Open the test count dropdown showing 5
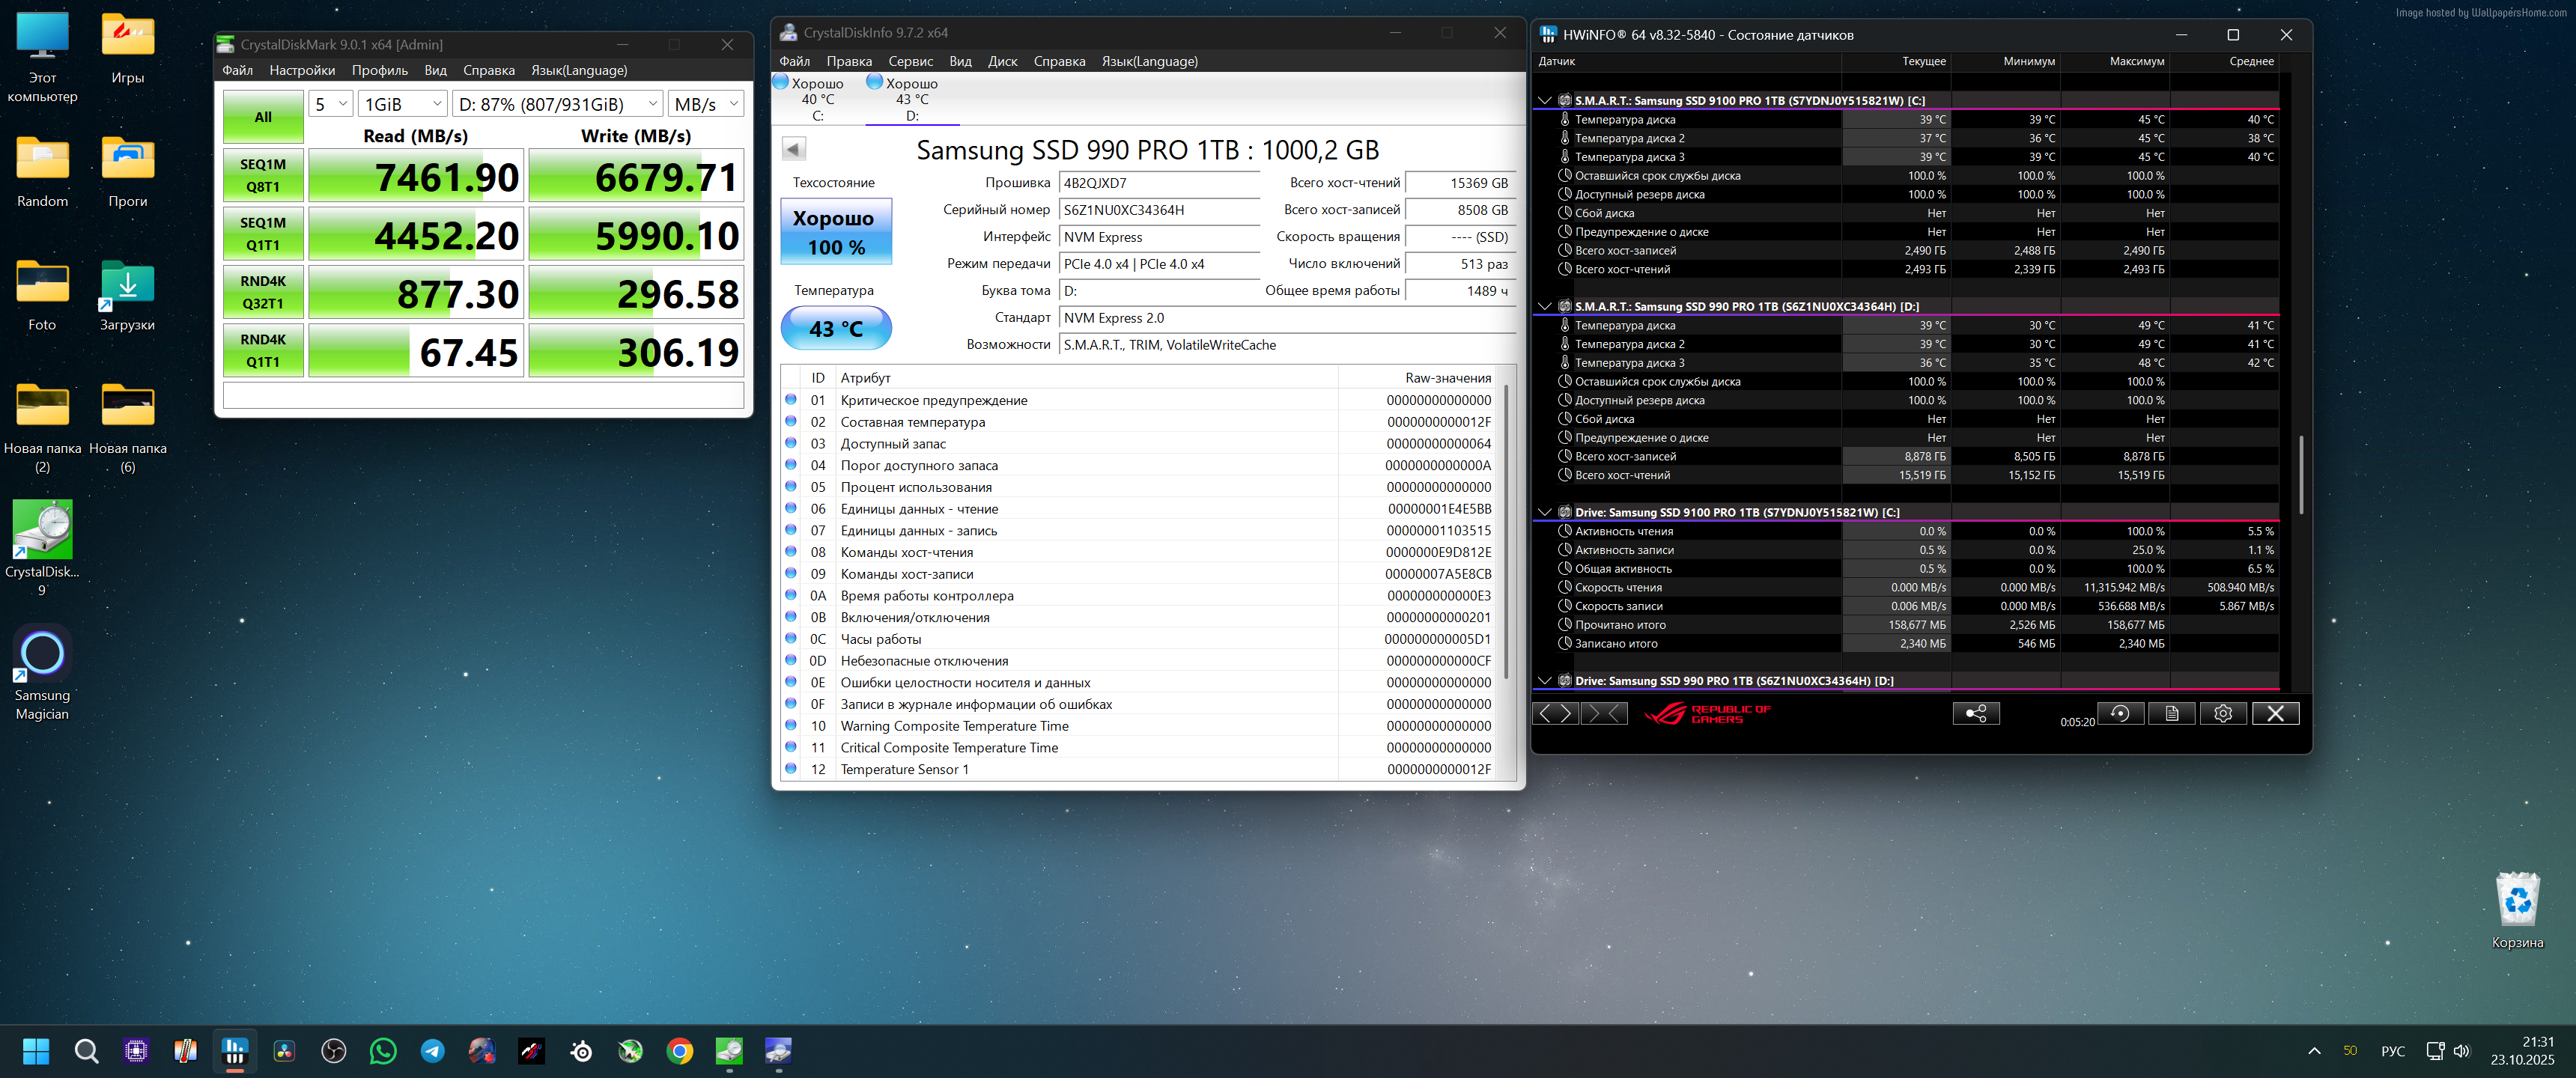 [x=330, y=104]
